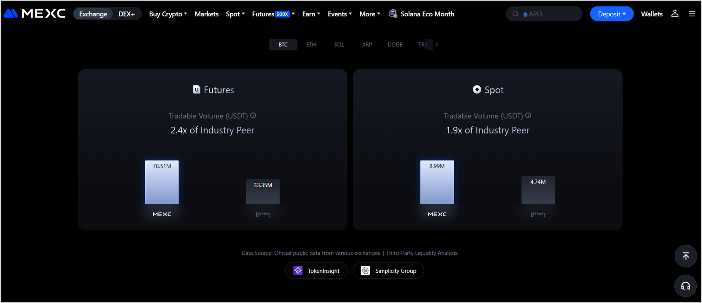Click the B****t label under the futures bar
This screenshot has height=303, width=702.
[x=263, y=214]
